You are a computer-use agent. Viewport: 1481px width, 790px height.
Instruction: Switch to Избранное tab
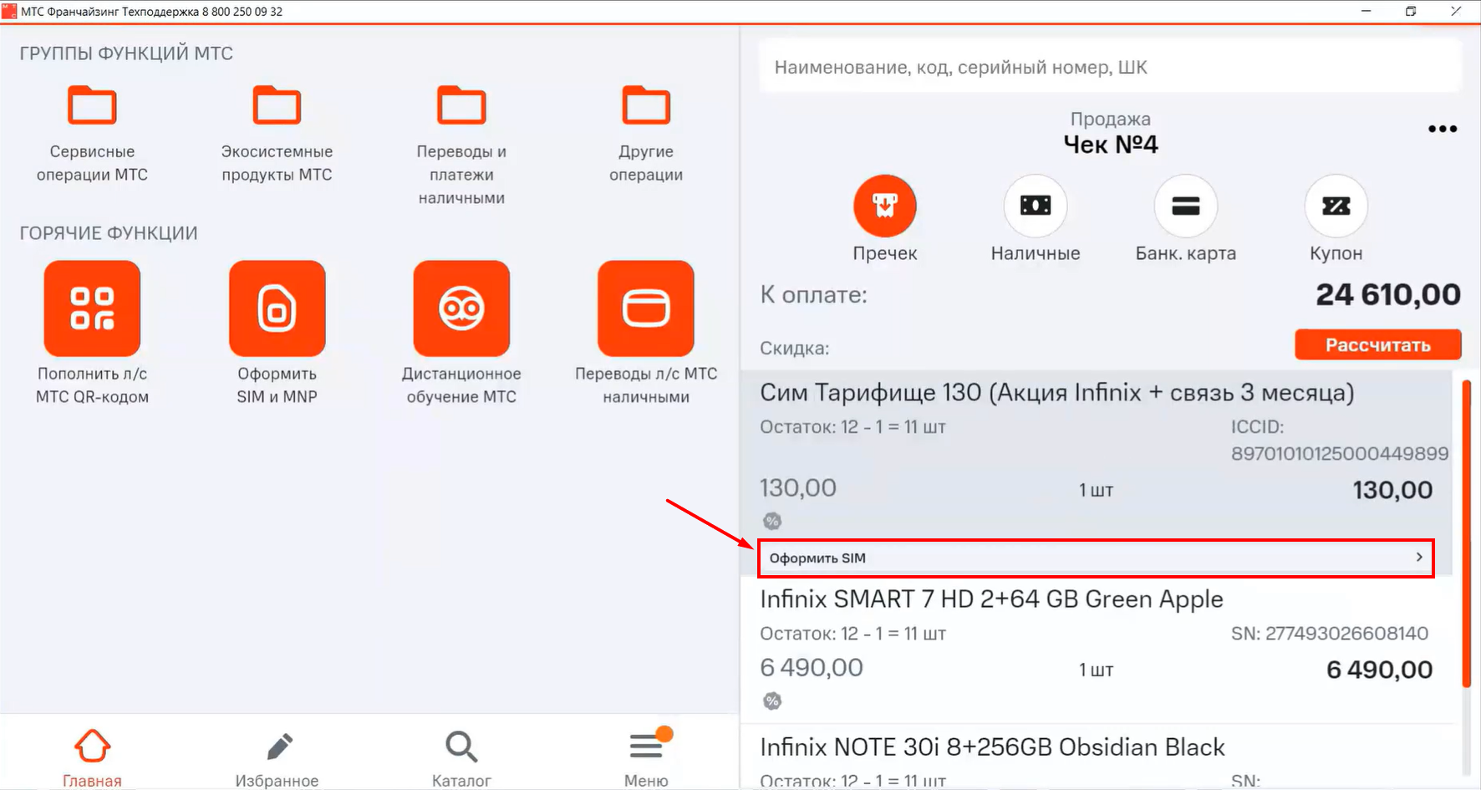tap(277, 757)
